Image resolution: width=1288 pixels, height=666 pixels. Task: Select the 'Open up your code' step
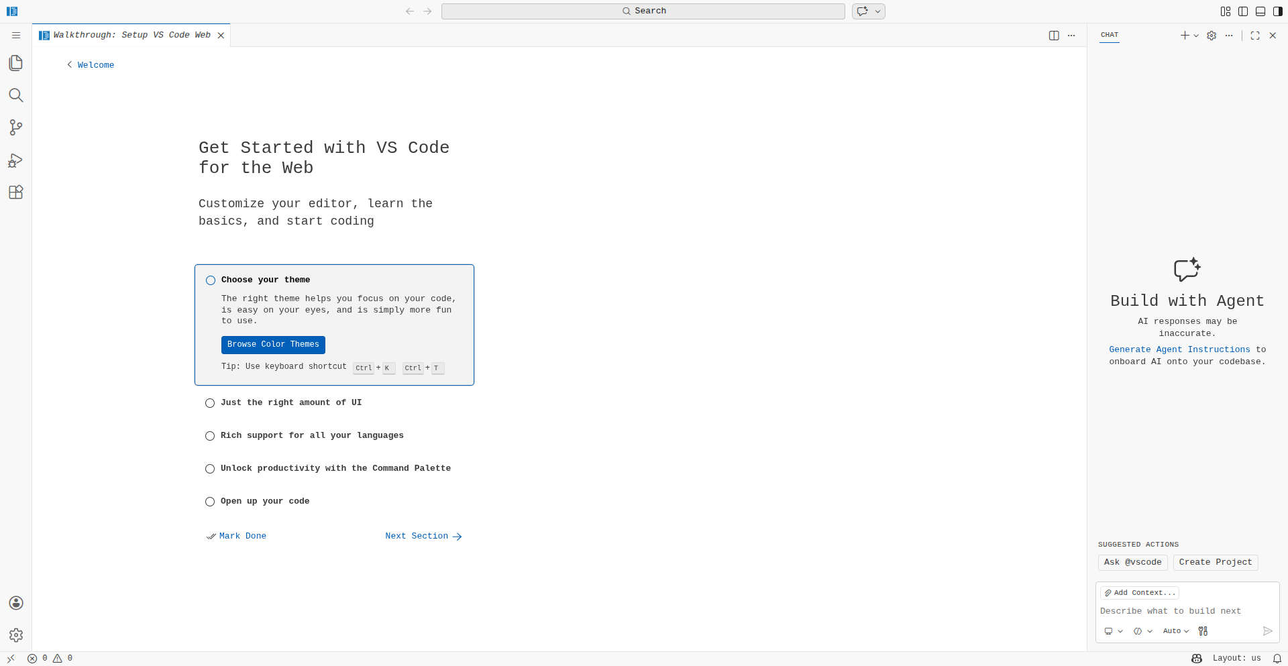264,502
